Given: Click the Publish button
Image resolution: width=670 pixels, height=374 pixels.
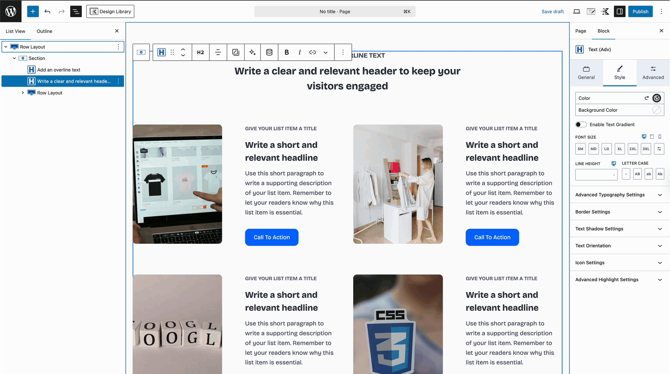Looking at the screenshot, I should (x=640, y=11).
